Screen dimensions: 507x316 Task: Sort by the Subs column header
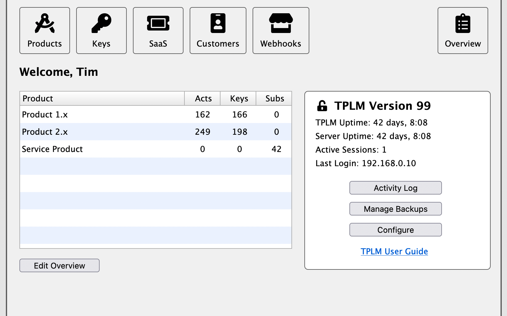[274, 99]
